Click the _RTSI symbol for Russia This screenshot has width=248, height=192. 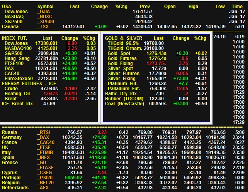44,132
